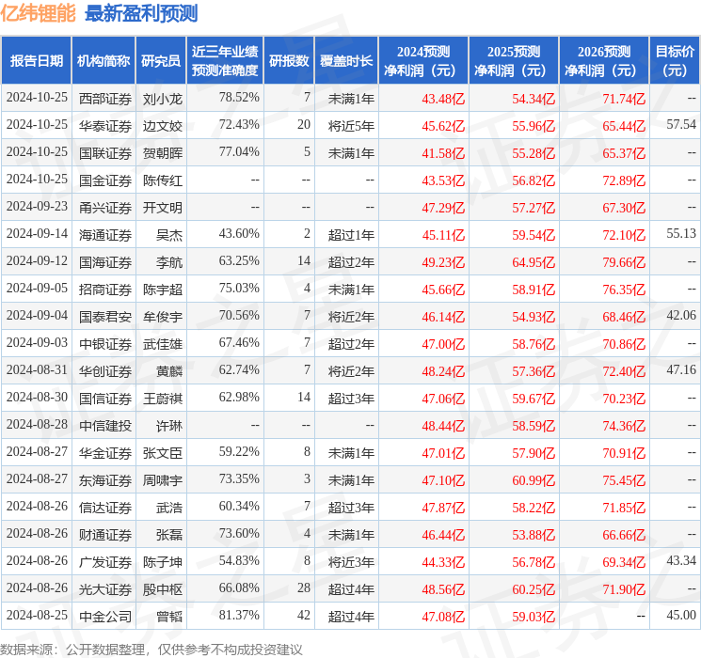Screen dimensions: 701x658
Task: Click the 目标价(元) header
Action: (675, 61)
